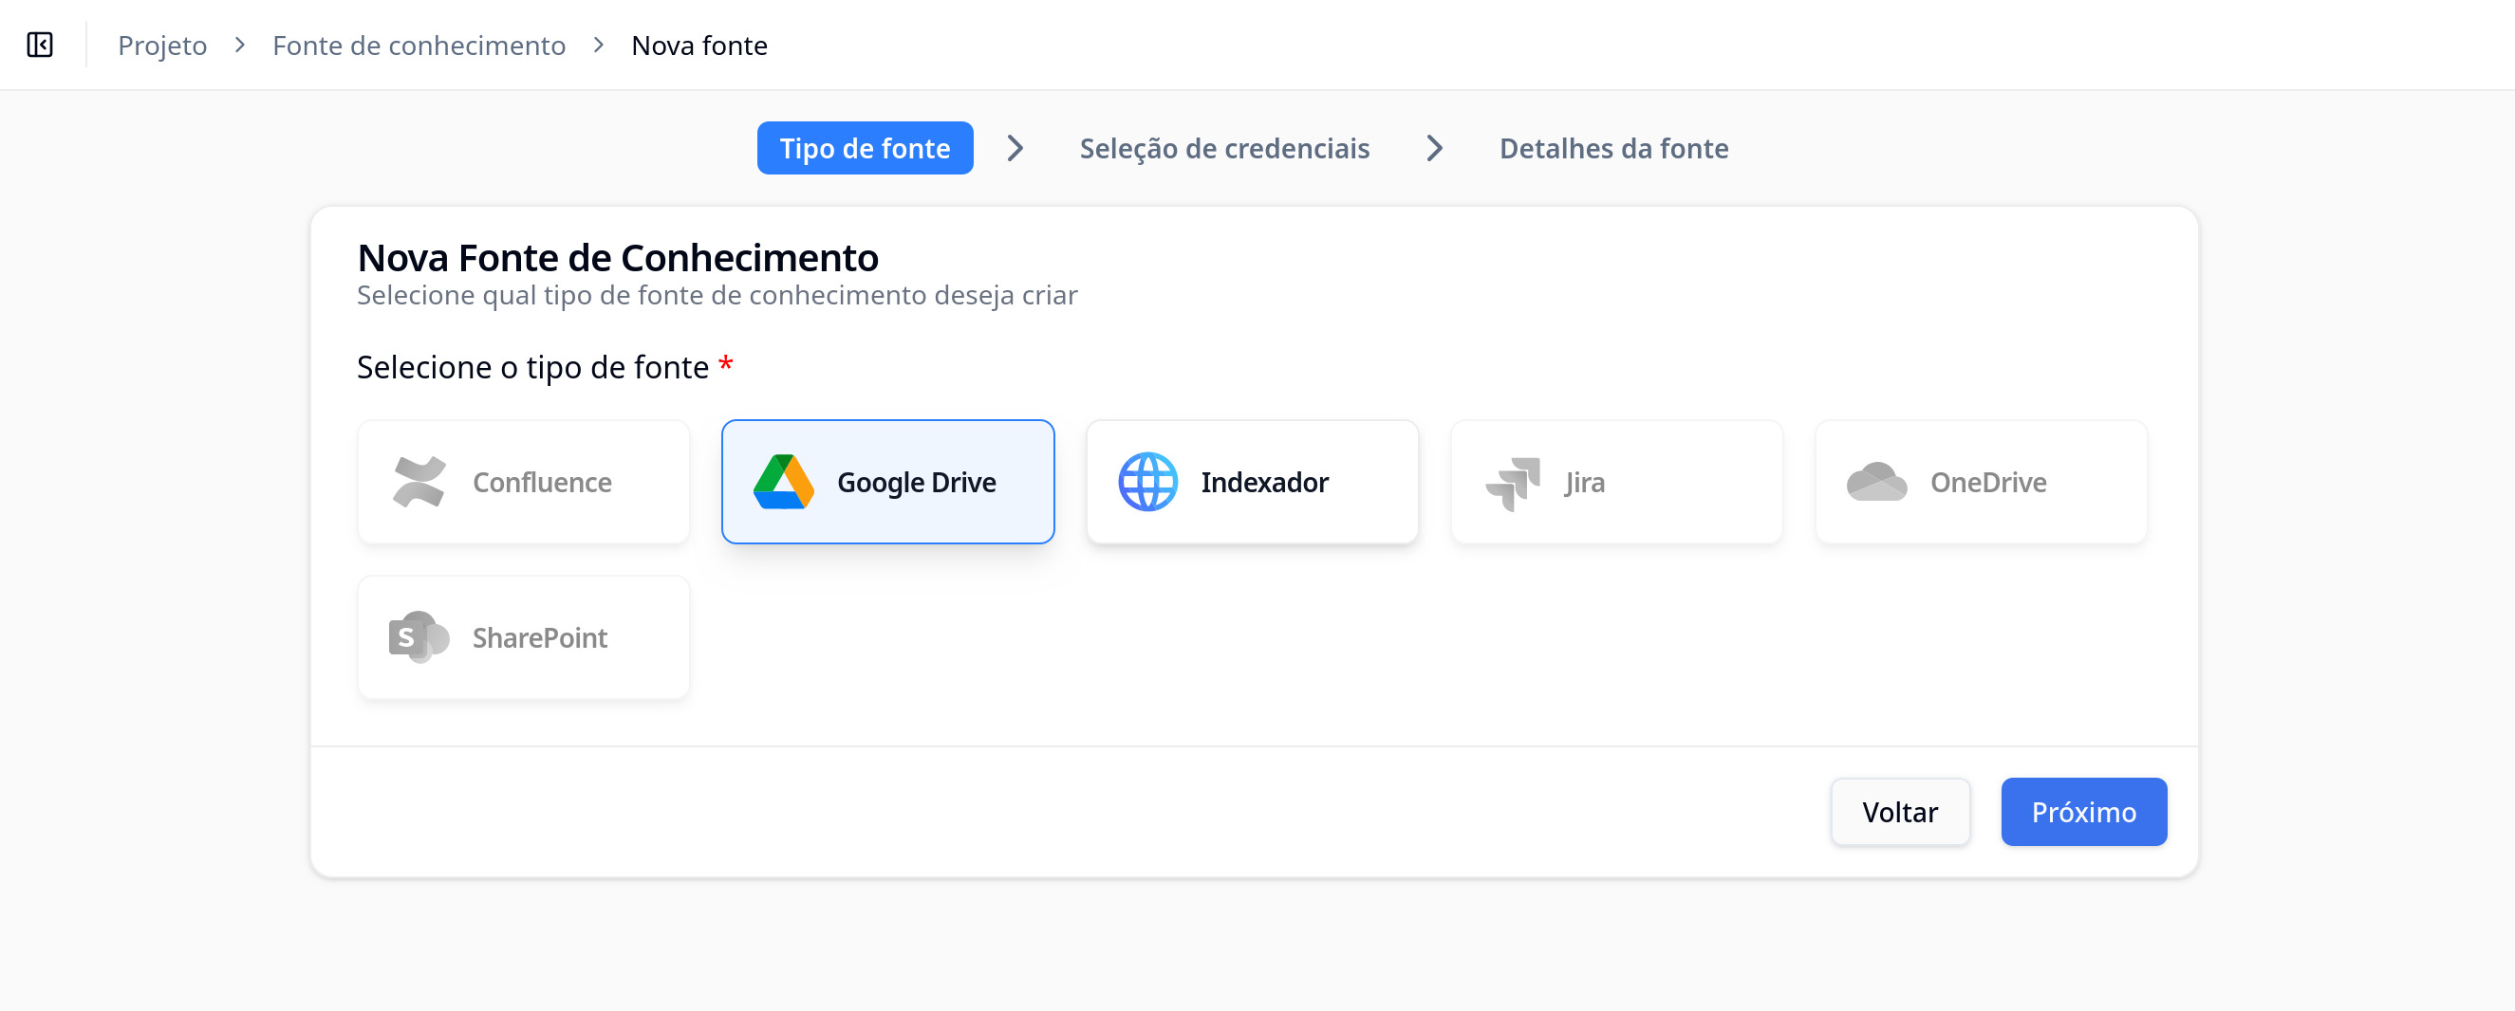This screenshot has width=2515, height=1011.
Task: Go to the Detalhes da fonte step
Action: click(x=1612, y=148)
